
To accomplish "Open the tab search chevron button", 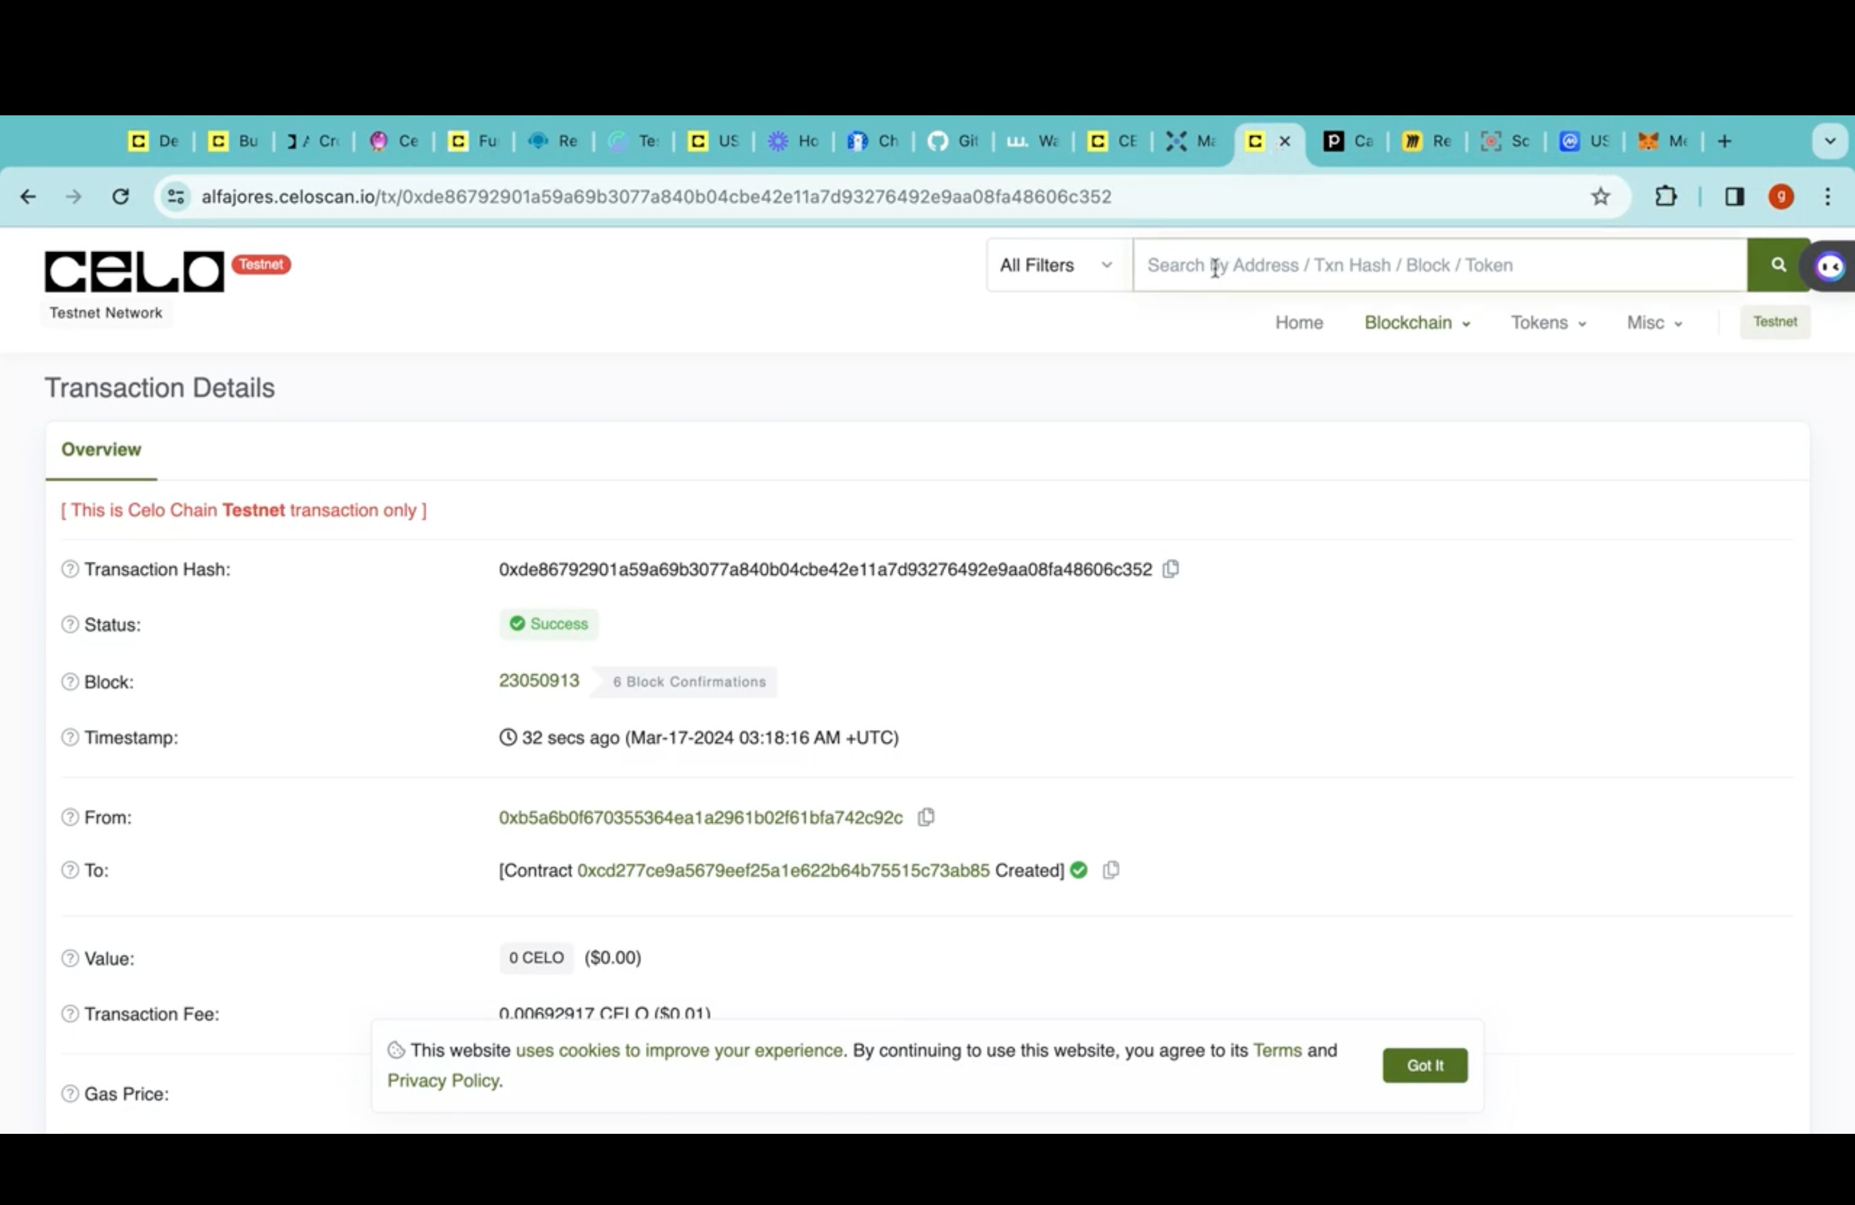I will pos(1830,141).
